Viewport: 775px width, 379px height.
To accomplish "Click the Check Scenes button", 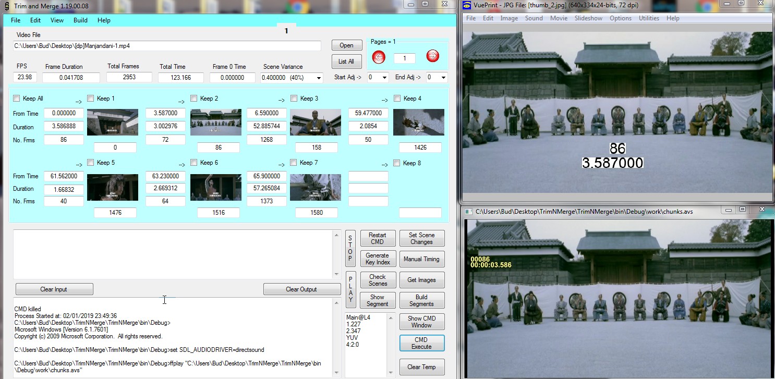I will click(x=378, y=280).
